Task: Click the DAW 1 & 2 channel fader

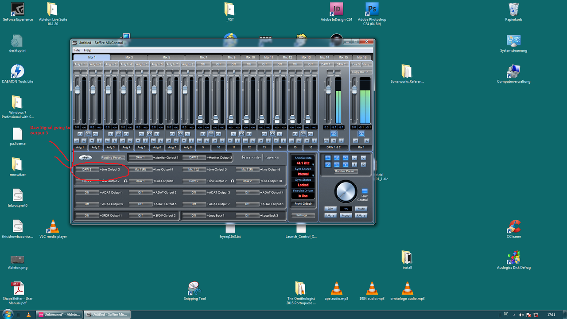Action: 328,89
